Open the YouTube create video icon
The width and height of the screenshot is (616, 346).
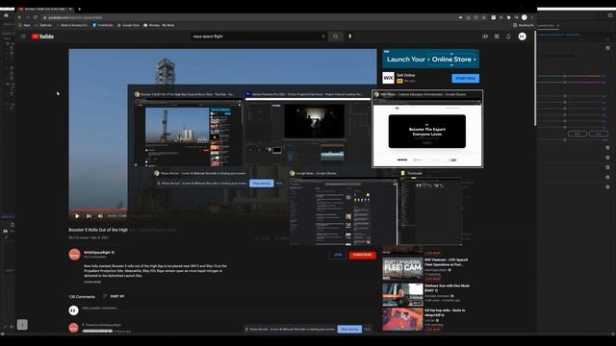coord(485,37)
